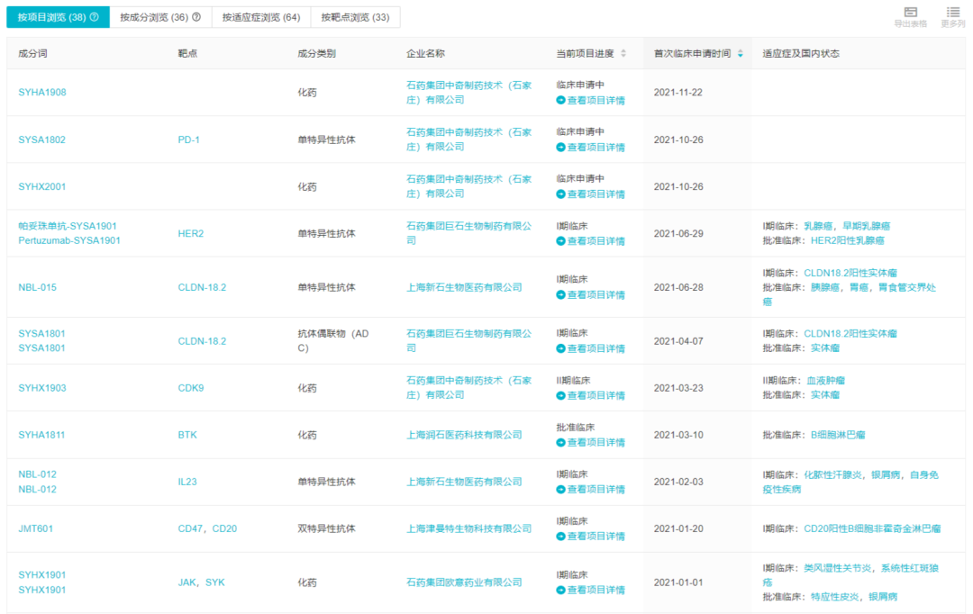Click the CD47 target link
973x614 pixels.
point(190,529)
